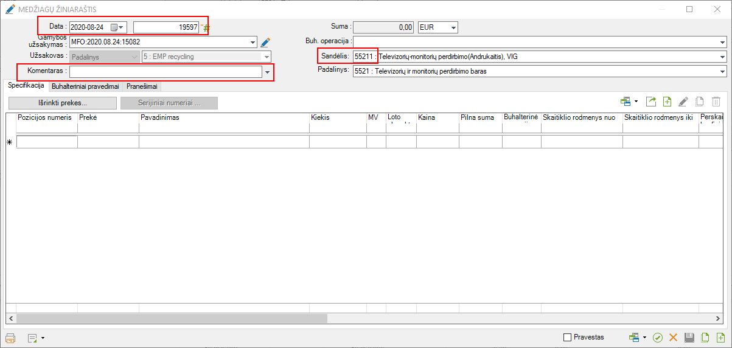The height and width of the screenshot is (348, 732).
Task: Click the green hash icon next to document number
Action: (206, 27)
